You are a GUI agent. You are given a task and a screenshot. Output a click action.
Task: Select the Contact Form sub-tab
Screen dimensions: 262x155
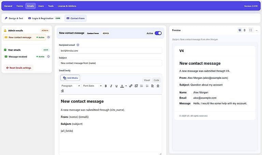[75, 18]
